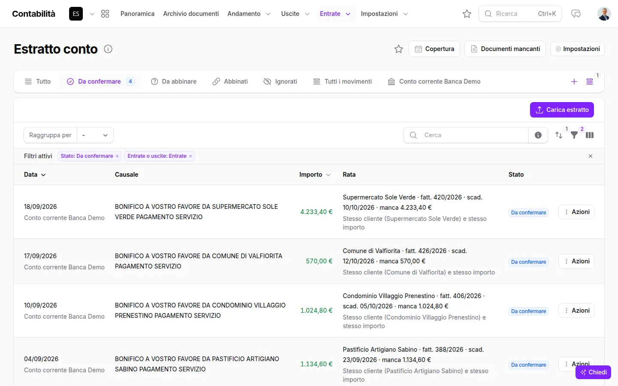The width and height of the screenshot is (618, 386).
Task: Open the Entrate dropdown menu
Action: point(335,14)
